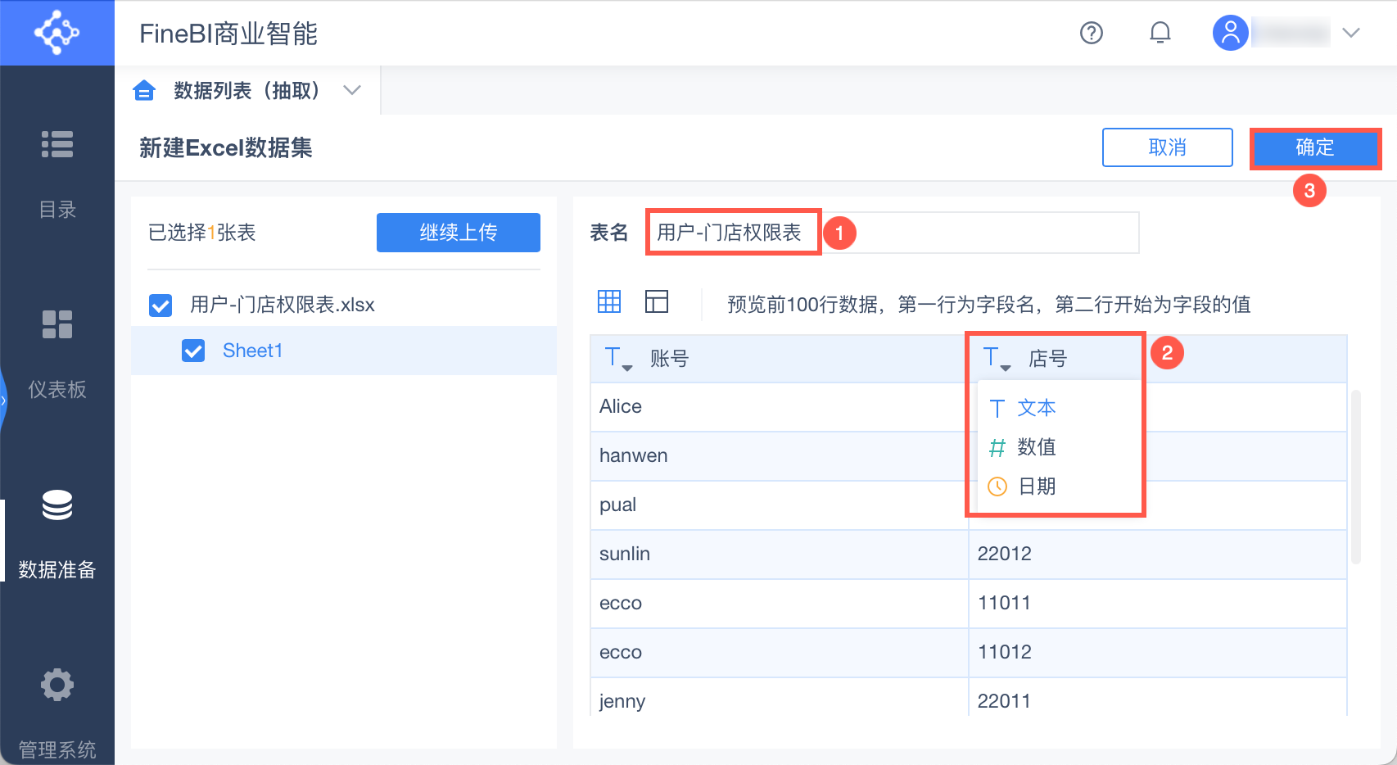Open the 数据准备 database icon
Screen dimensions: 1397x765
57,505
